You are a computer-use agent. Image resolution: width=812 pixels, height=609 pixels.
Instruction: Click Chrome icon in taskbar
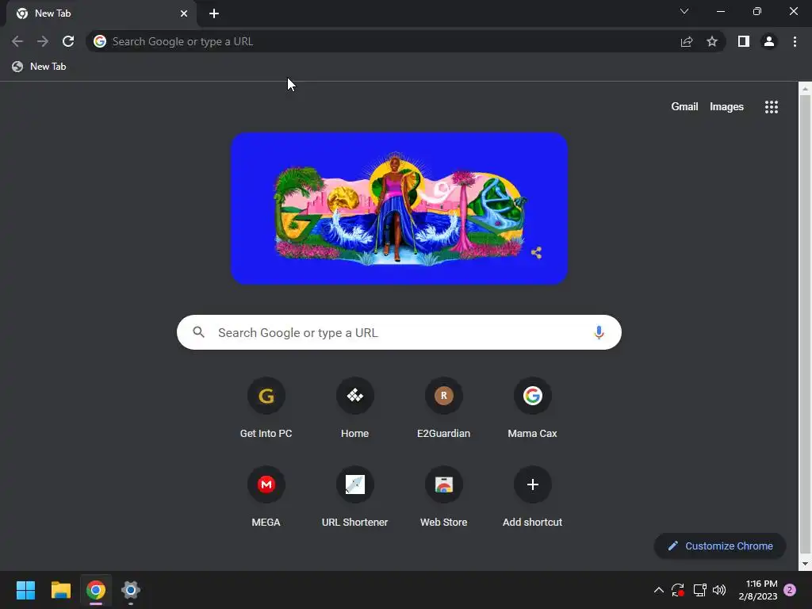pos(96,590)
